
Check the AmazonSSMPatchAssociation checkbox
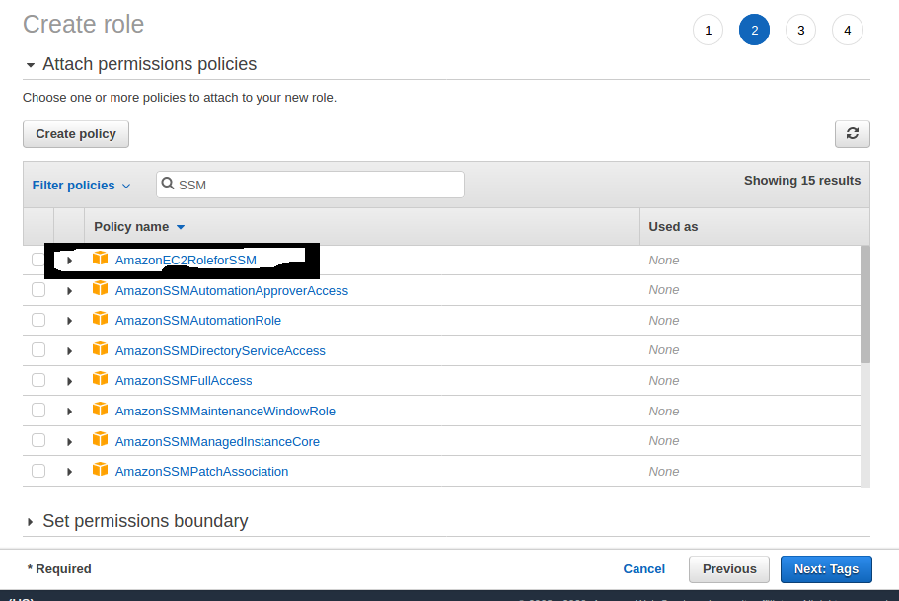coord(38,471)
